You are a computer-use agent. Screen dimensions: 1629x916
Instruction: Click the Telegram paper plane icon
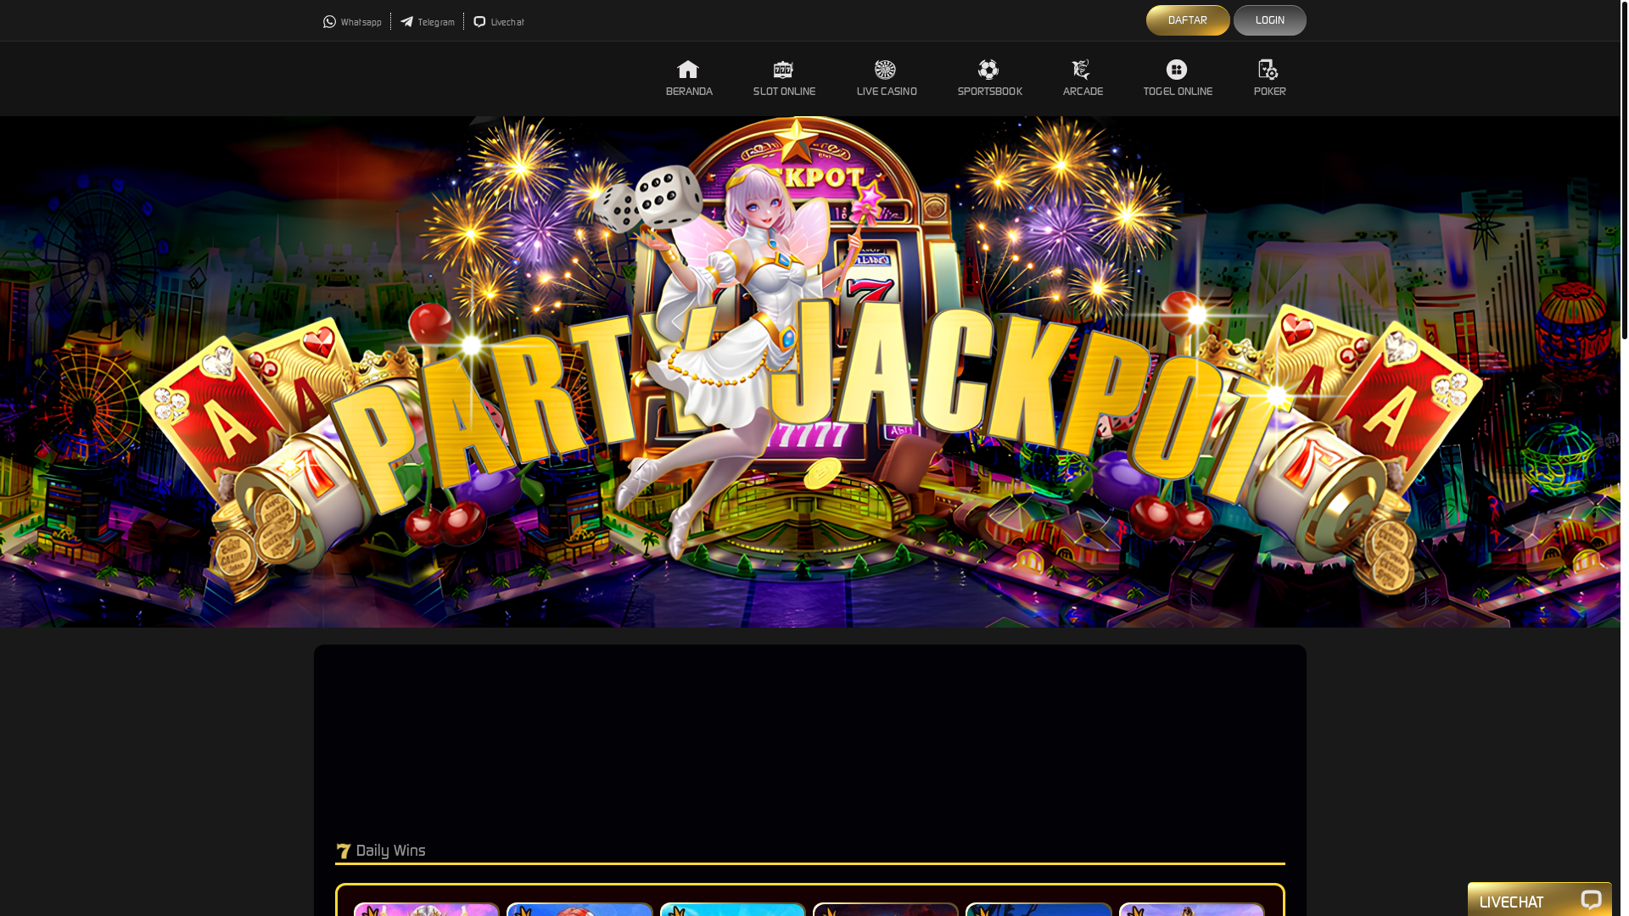coord(407,22)
